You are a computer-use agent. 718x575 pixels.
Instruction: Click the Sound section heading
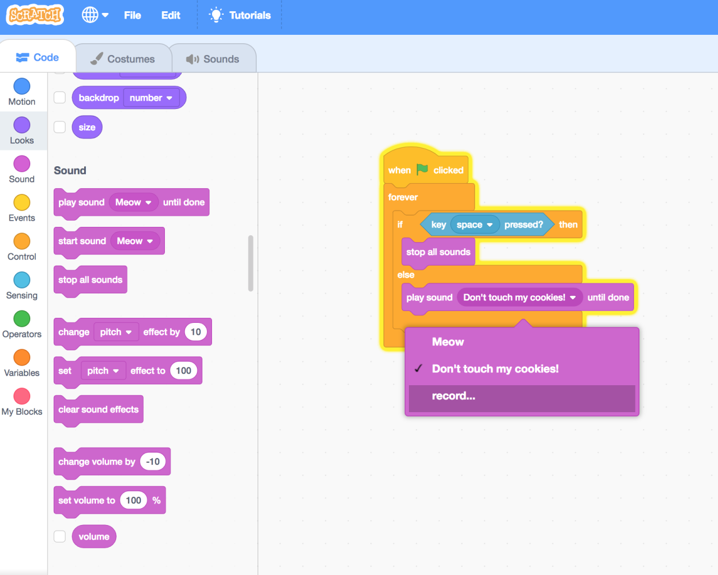[70, 171]
